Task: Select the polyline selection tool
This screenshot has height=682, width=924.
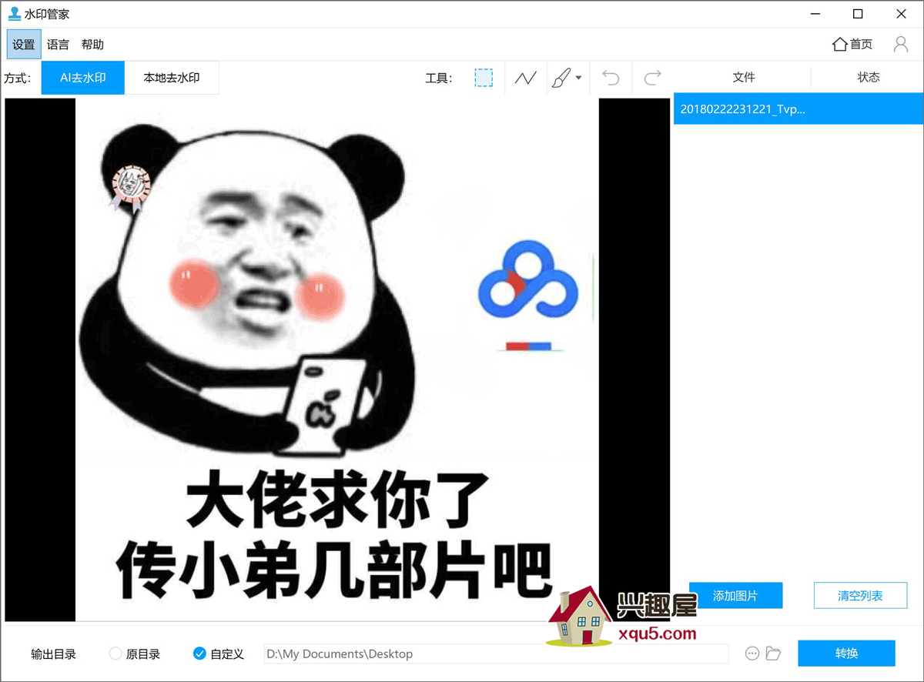Action: 526,78
